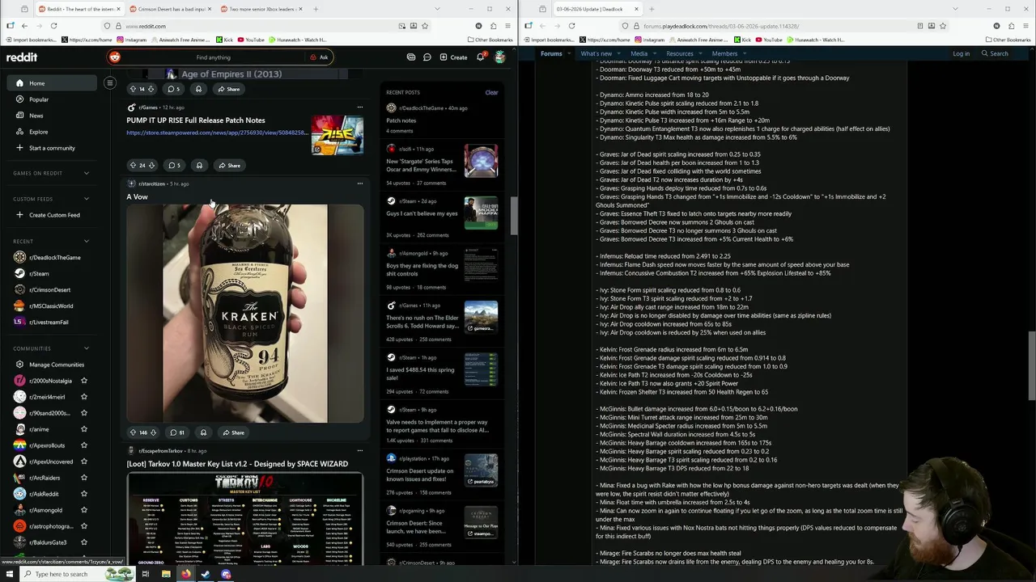The height and width of the screenshot is (582, 1036).
Task: Share the 'A Vow' post
Action: pyautogui.click(x=233, y=432)
